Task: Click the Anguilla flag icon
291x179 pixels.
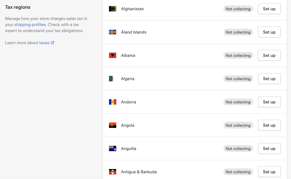Action: pyautogui.click(x=112, y=148)
